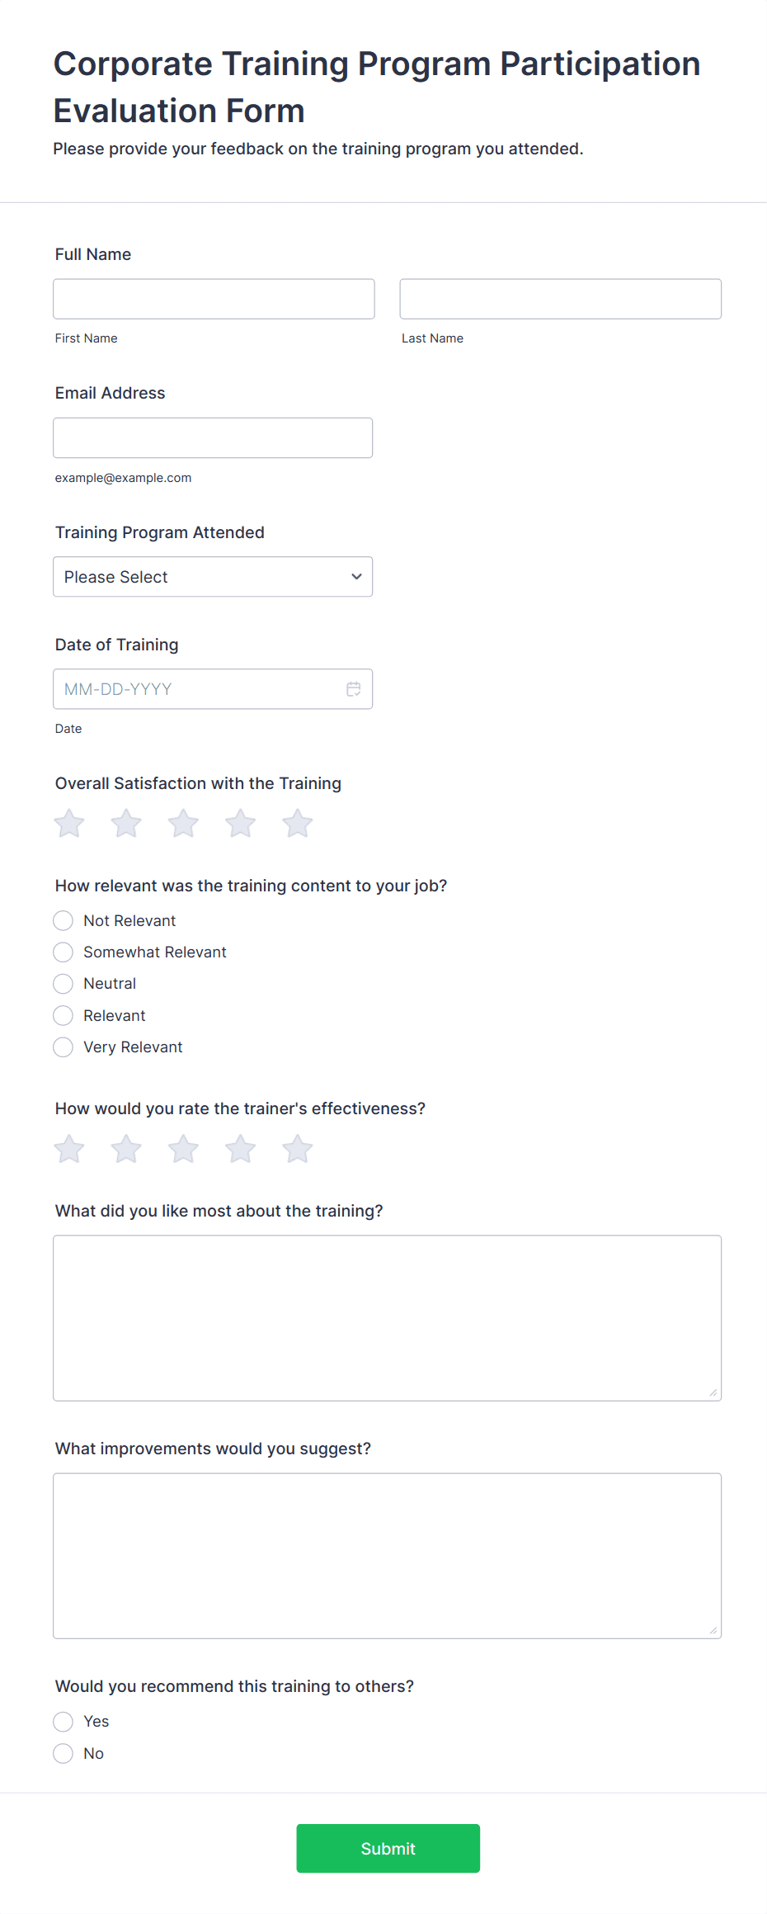Rate trainer's effectiveness four stars
This screenshot has height=1914, width=767.
[240, 1149]
